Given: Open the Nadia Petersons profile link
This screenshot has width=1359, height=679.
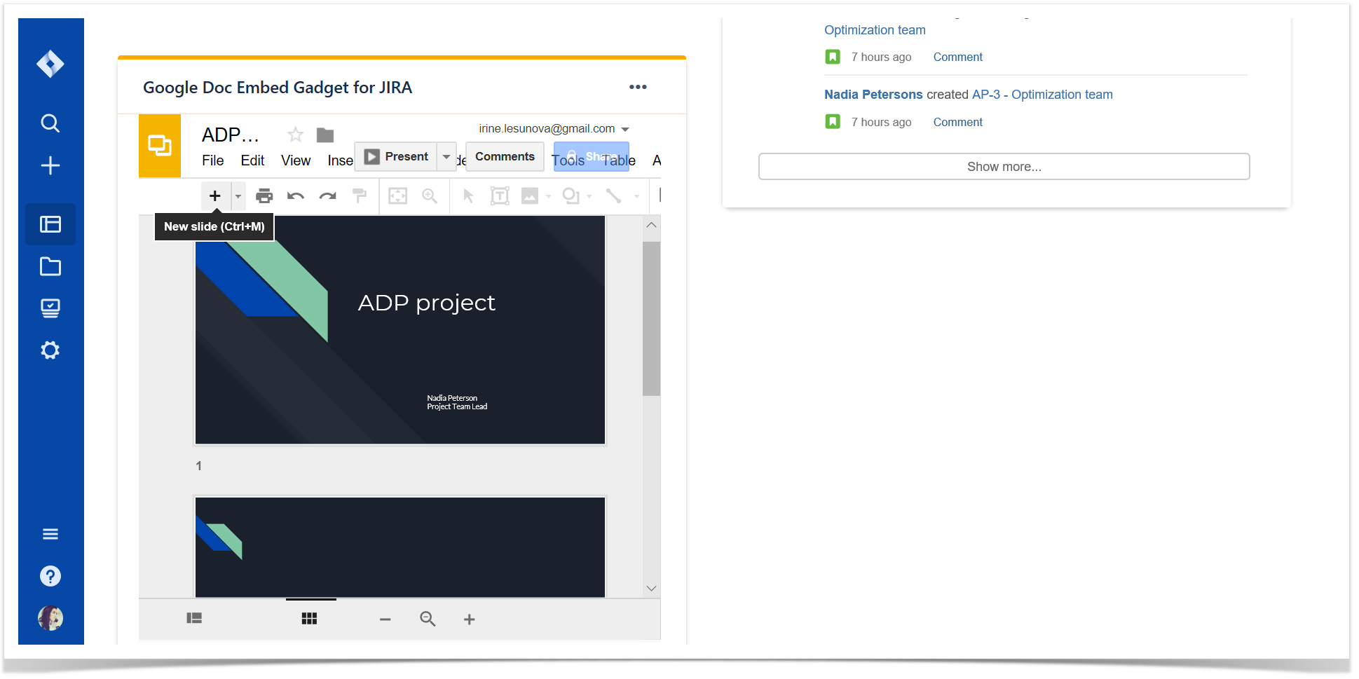Looking at the screenshot, I should click(x=873, y=95).
